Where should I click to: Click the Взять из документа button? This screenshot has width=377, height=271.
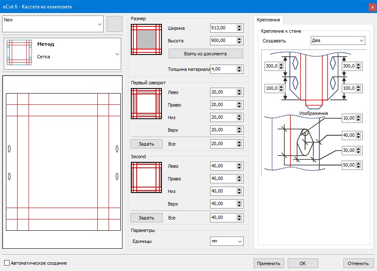pyautogui.click(x=205, y=54)
